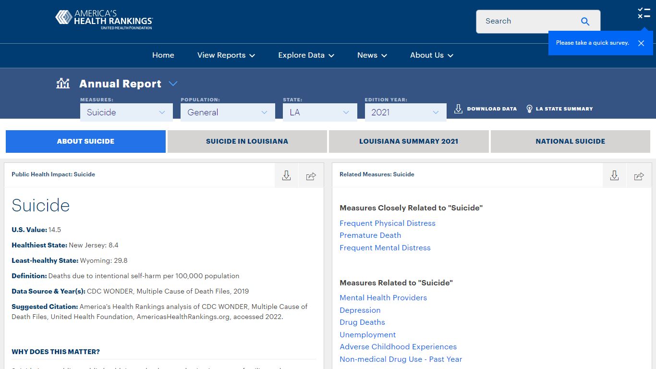Open the Measures dropdown showing Suicide
This screenshot has height=369, width=656.
[126, 112]
